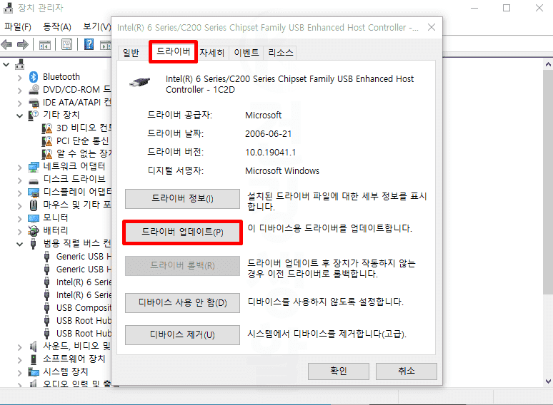Click the 기타 장치 category icon
This screenshot has height=405, width=553.
pos(34,115)
